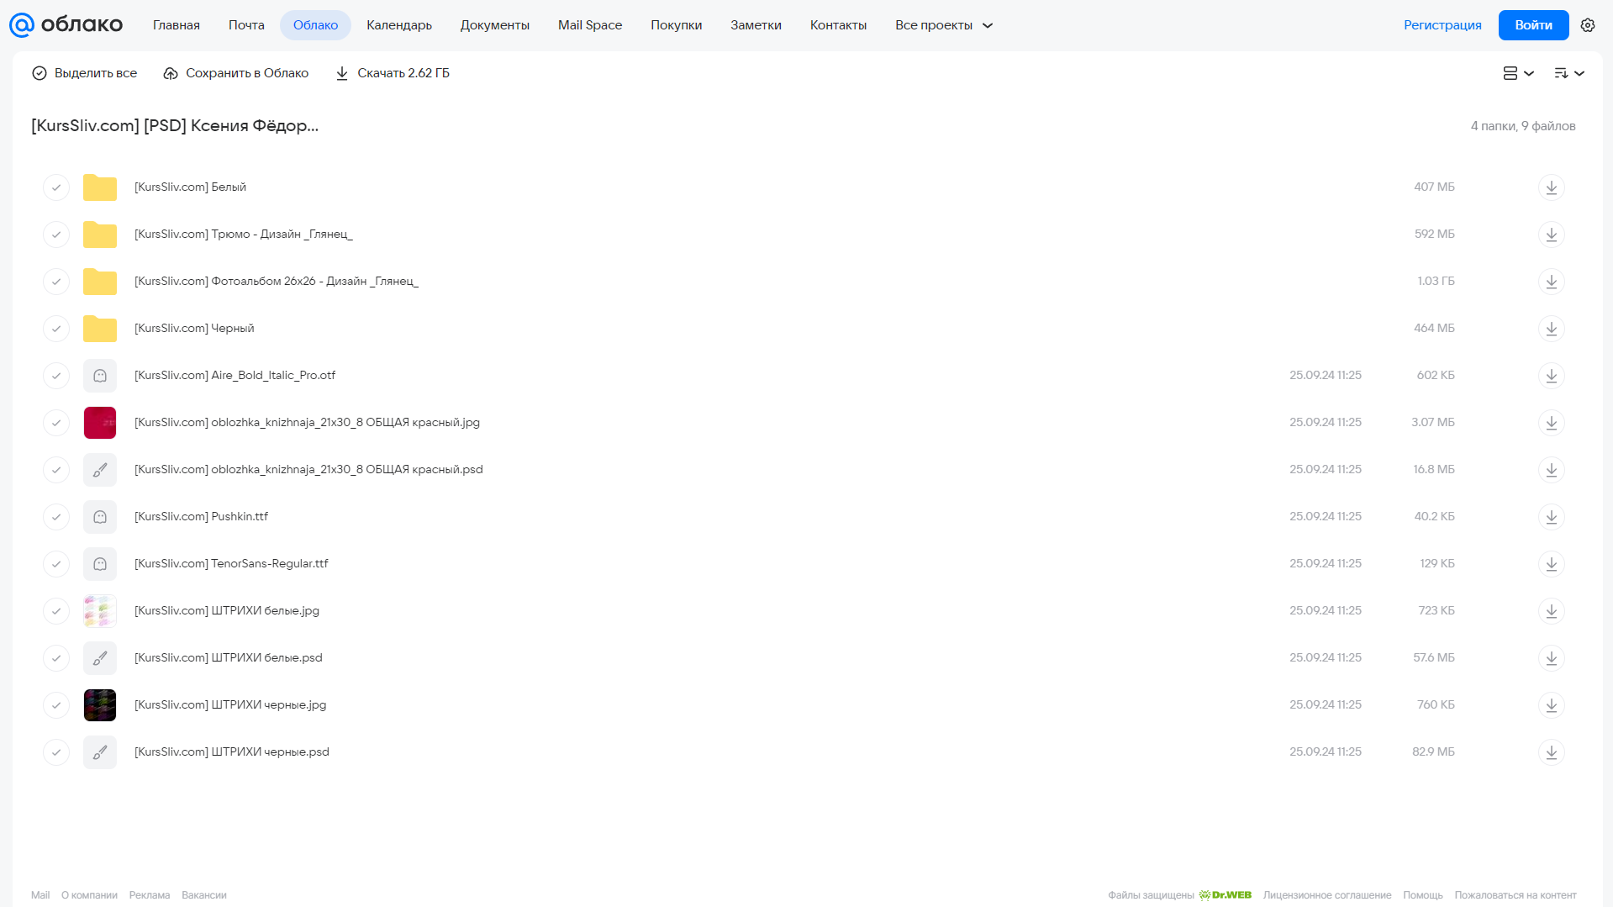The image size is (1613, 907).
Task: Click Скачать 2.62 ГБ
Action: click(393, 73)
